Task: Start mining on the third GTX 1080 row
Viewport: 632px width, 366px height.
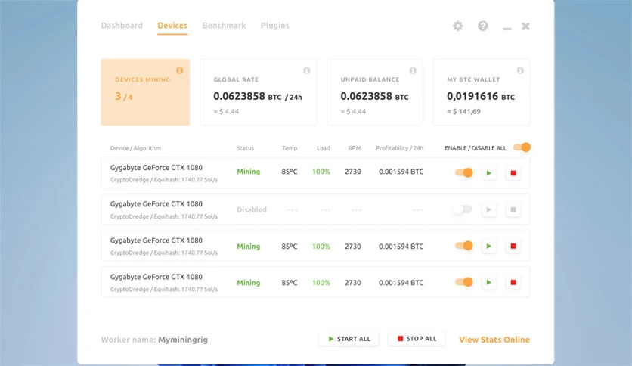Action: pos(489,246)
